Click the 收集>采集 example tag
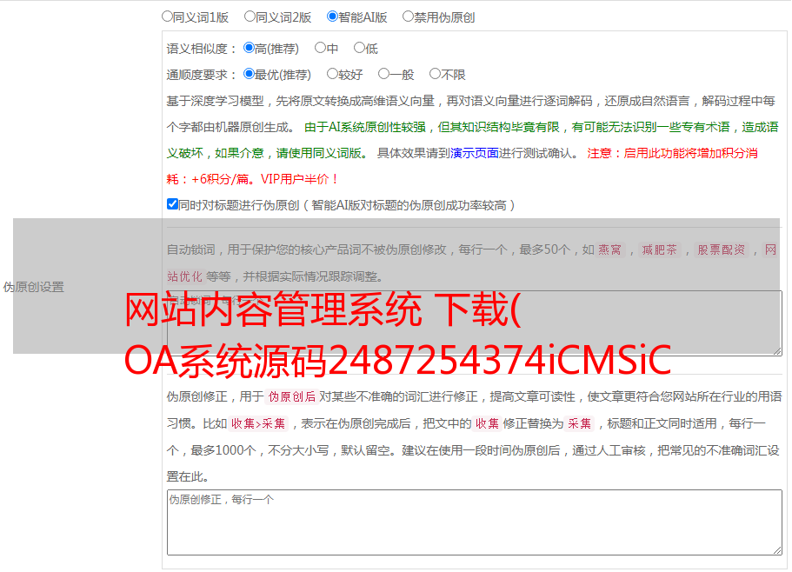The image size is (792, 572). pyautogui.click(x=258, y=423)
